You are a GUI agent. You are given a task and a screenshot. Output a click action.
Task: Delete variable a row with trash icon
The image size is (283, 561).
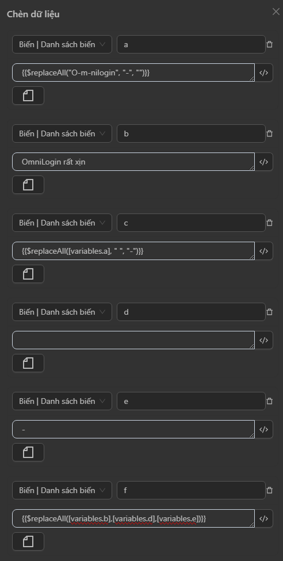click(x=270, y=44)
